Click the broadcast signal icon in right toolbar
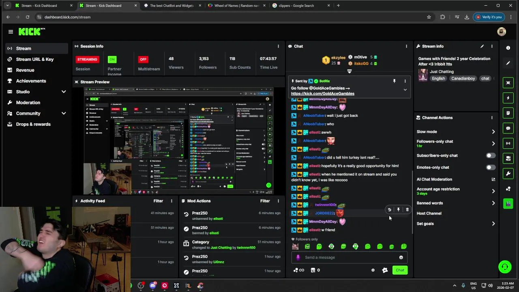 coord(508,143)
